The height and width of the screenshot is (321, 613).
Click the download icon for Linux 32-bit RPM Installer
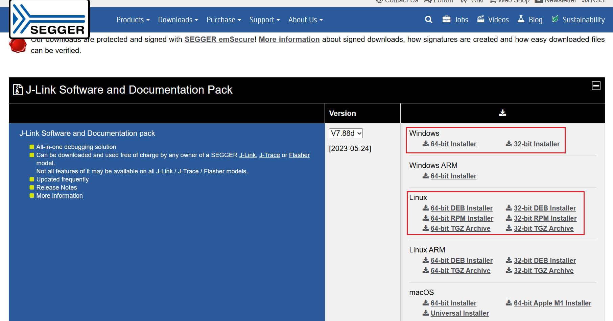(509, 218)
